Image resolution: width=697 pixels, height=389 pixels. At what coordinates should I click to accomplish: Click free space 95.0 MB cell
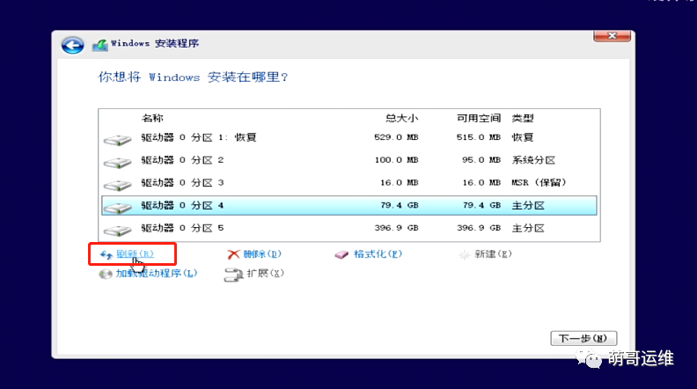(481, 160)
